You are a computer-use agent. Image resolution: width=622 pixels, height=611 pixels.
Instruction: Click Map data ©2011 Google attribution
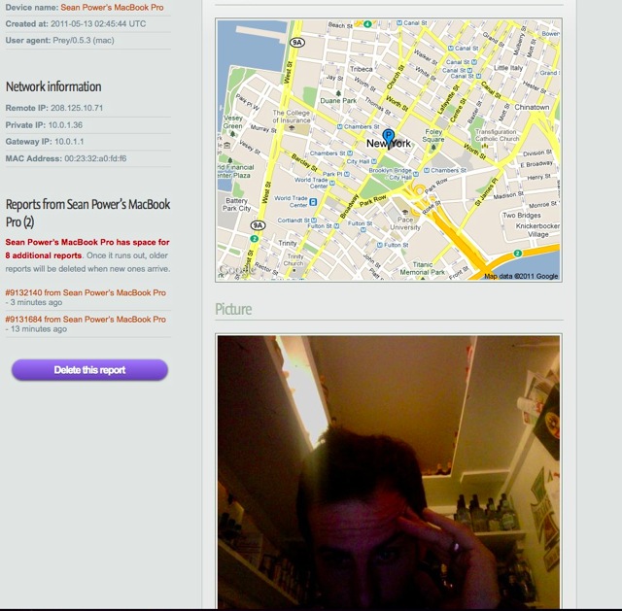point(521,276)
